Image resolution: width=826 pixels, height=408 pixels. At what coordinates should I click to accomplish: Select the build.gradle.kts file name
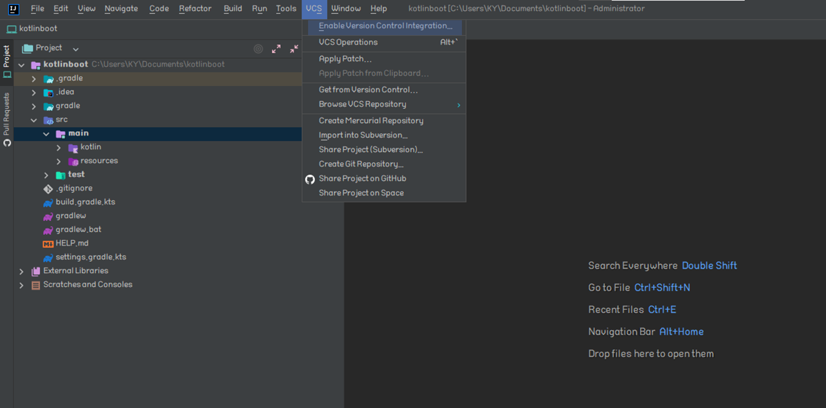click(x=86, y=202)
